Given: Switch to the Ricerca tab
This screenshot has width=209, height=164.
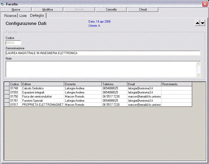Looking at the screenshot, I should [10, 16].
